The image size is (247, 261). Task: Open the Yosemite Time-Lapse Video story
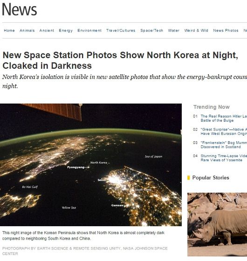point(224,158)
